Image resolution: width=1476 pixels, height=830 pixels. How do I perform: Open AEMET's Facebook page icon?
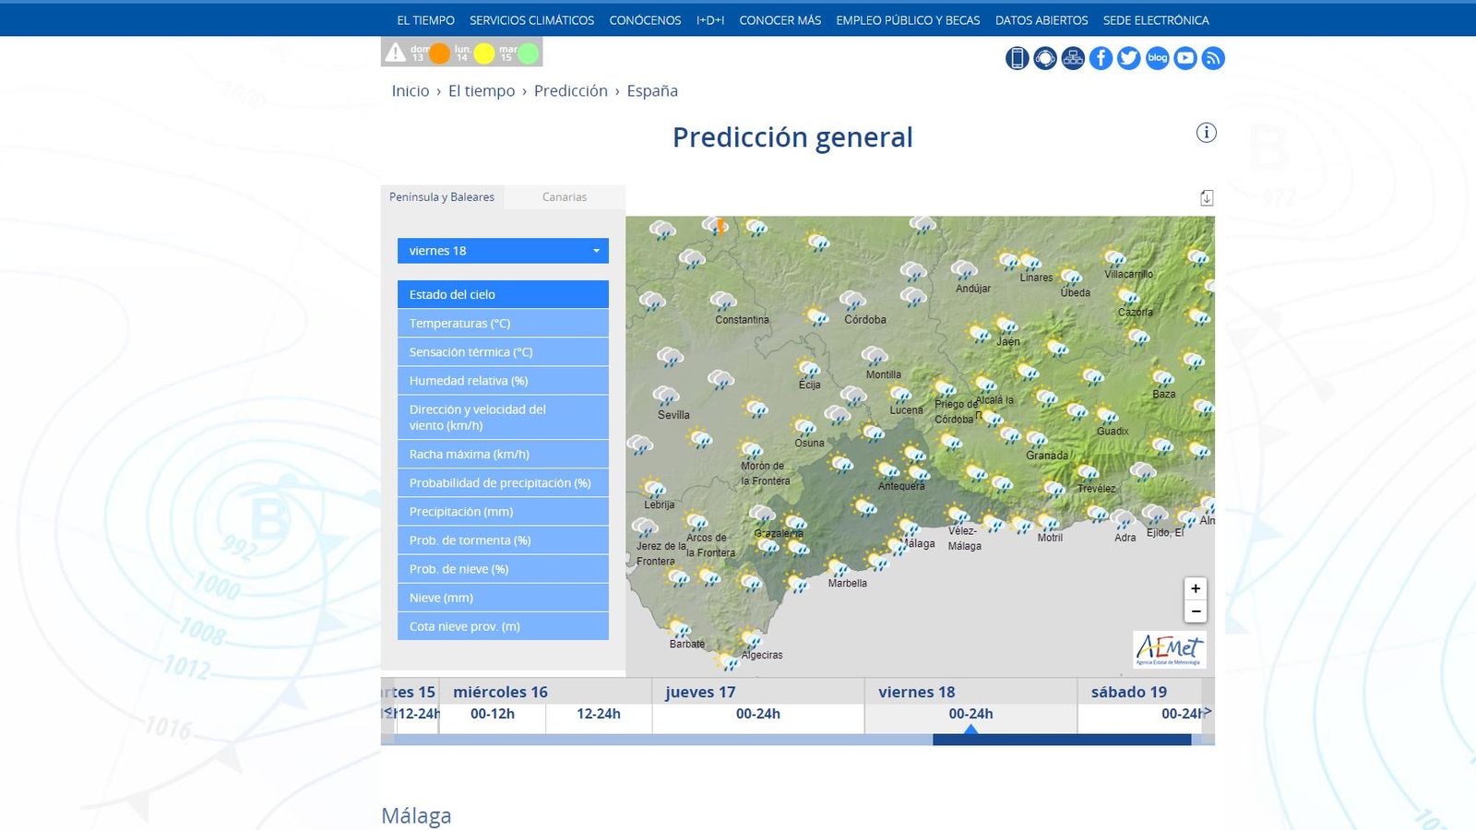pyautogui.click(x=1100, y=58)
